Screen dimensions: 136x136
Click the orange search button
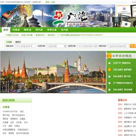[133, 46]
